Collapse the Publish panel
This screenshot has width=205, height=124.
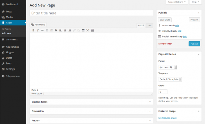pyautogui.click(x=199, y=13)
